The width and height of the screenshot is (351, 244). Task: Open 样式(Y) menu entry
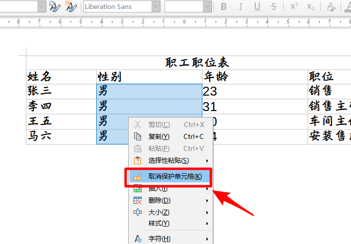point(171,223)
